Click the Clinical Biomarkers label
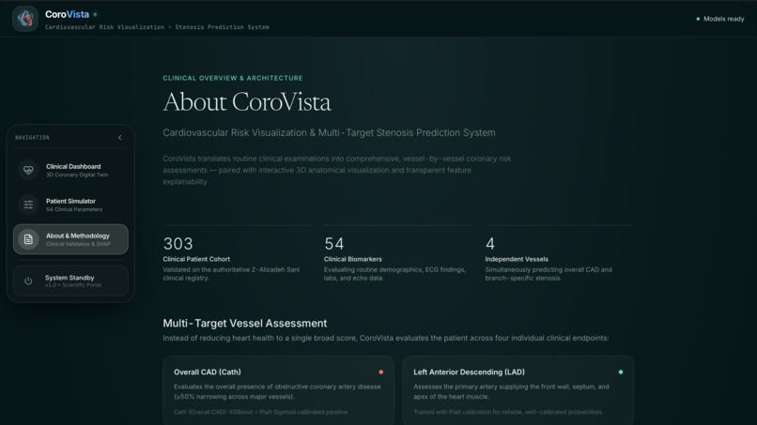 (x=353, y=259)
